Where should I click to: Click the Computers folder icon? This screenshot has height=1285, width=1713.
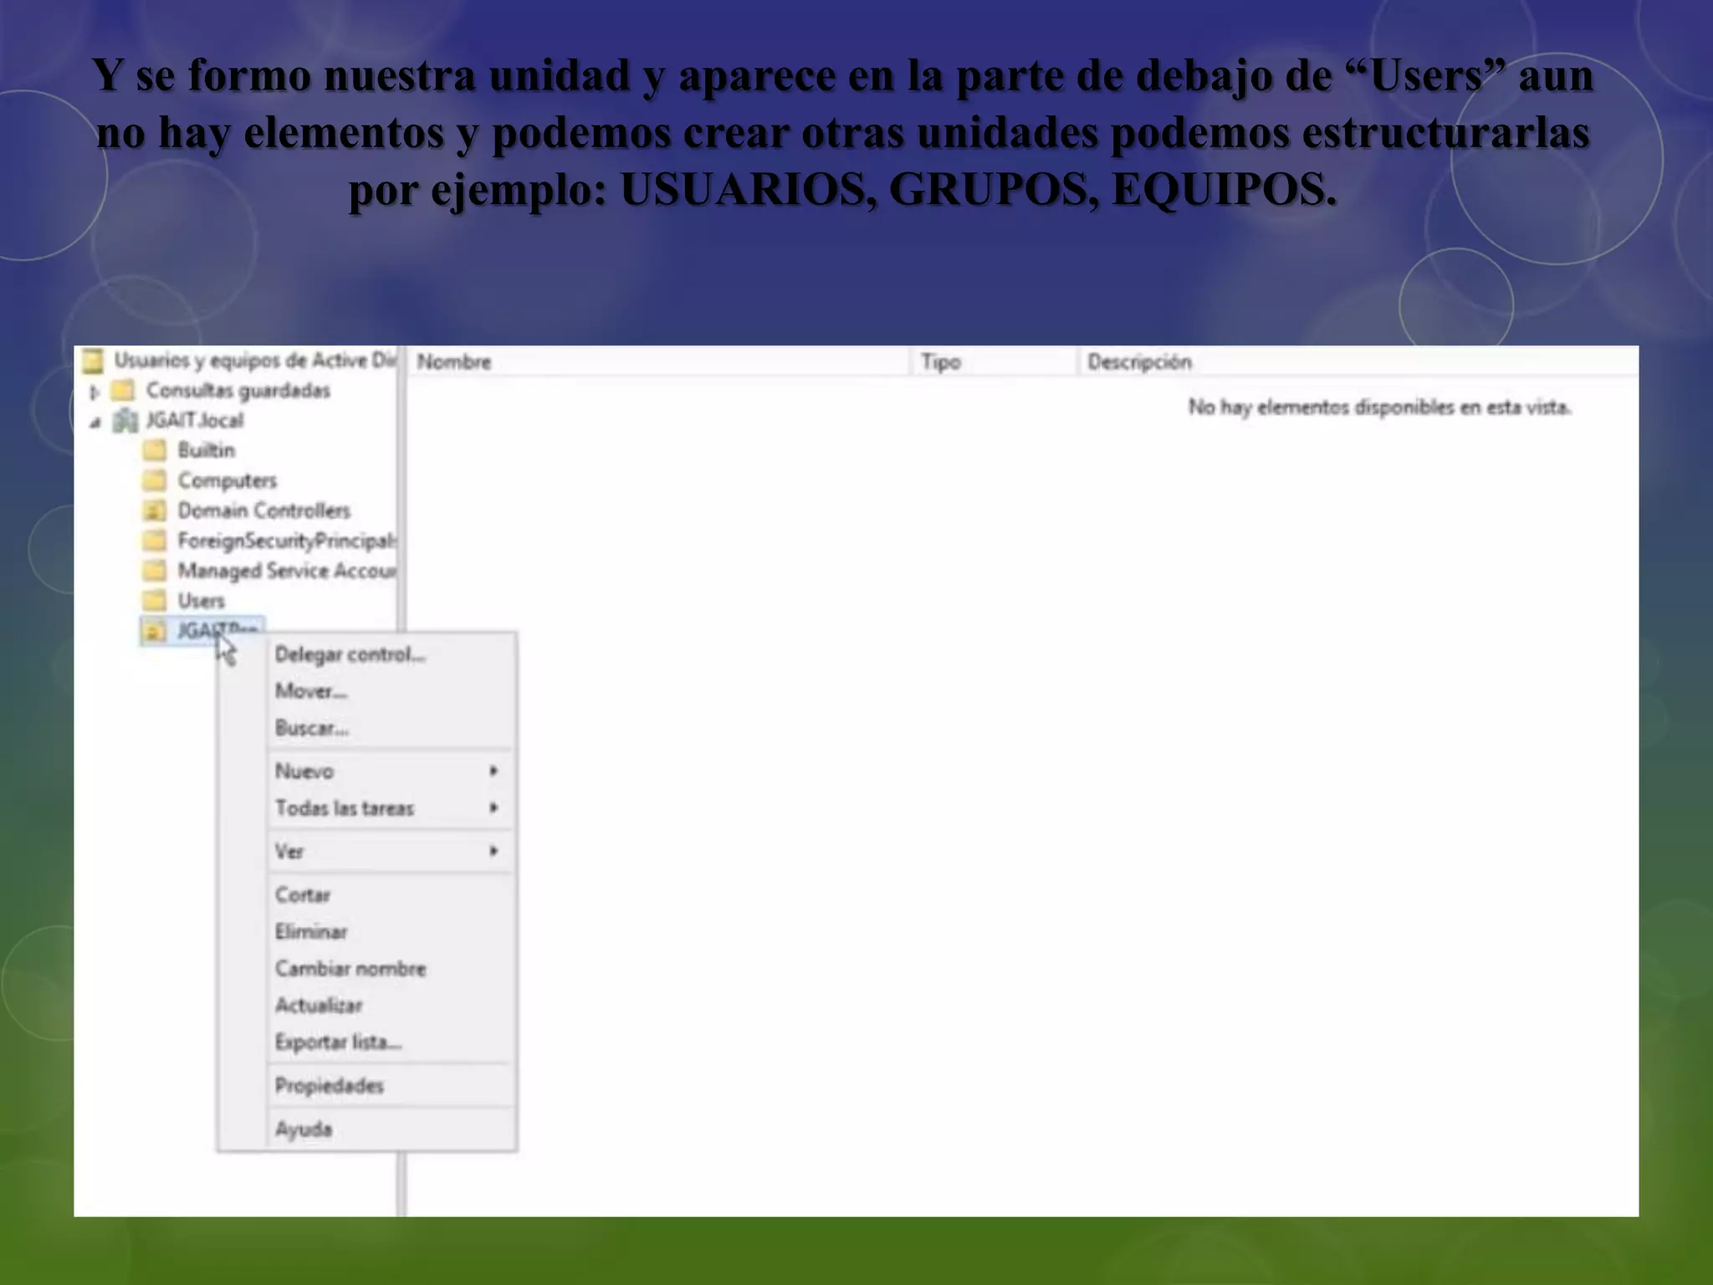click(x=154, y=481)
